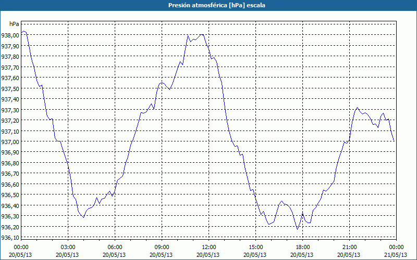Select the 937,30 y-axis value
The width and height of the screenshot is (417, 260).
(x=10, y=110)
